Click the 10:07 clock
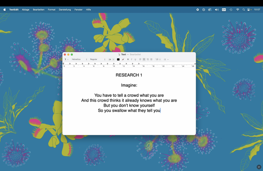 coord(257,10)
